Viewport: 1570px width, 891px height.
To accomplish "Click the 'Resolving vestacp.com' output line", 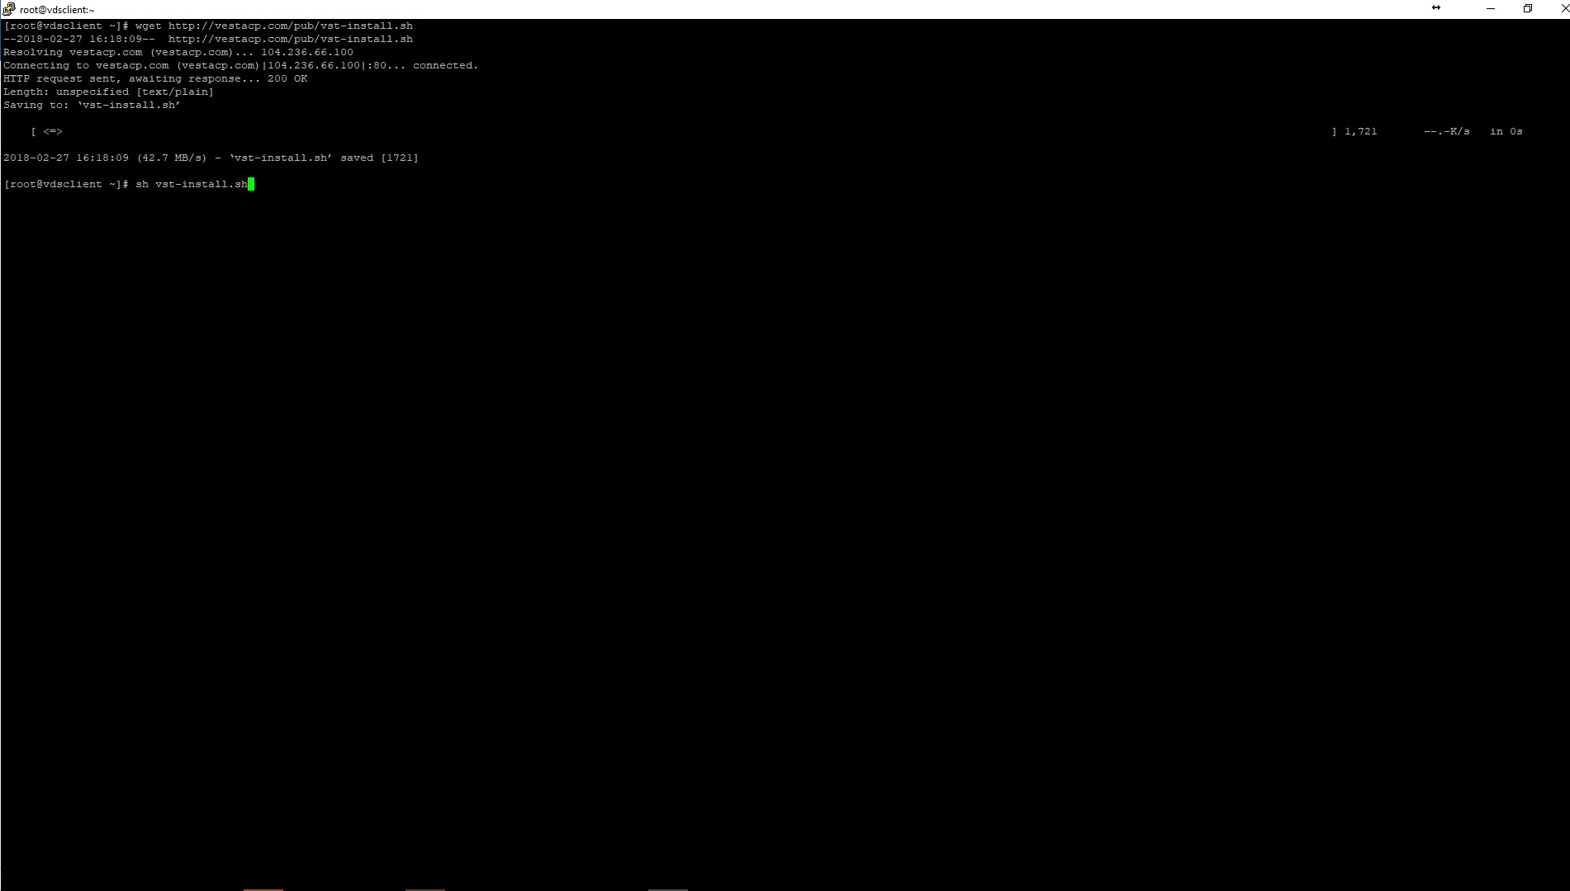I will tap(178, 52).
